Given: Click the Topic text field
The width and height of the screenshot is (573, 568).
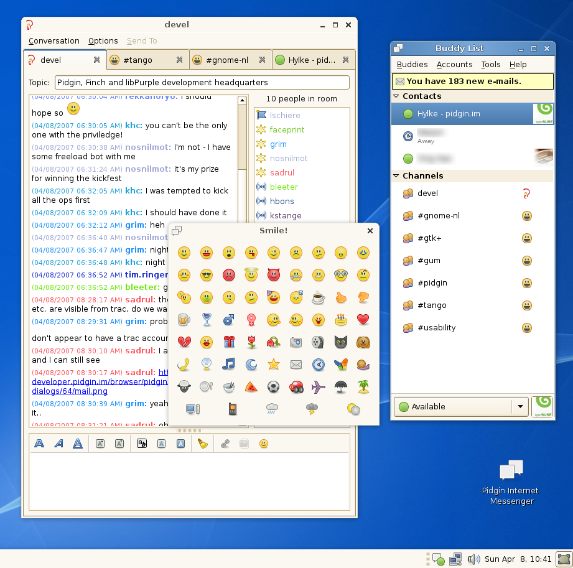Looking at the screenshot, I should tap(202, 82).
